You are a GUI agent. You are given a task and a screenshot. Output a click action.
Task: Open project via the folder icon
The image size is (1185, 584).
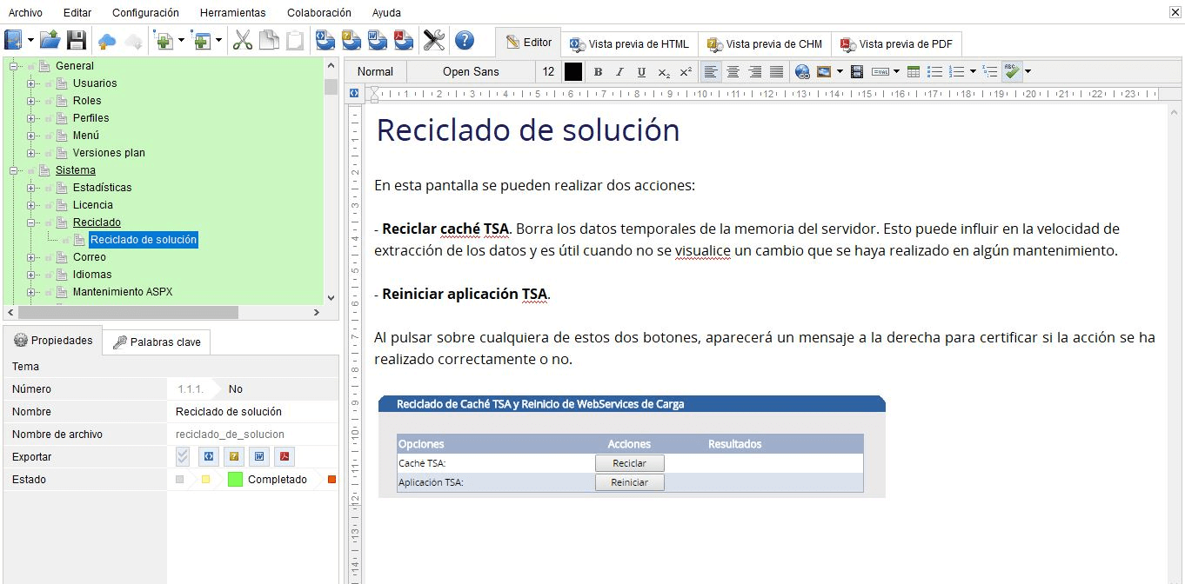(50, 40)
